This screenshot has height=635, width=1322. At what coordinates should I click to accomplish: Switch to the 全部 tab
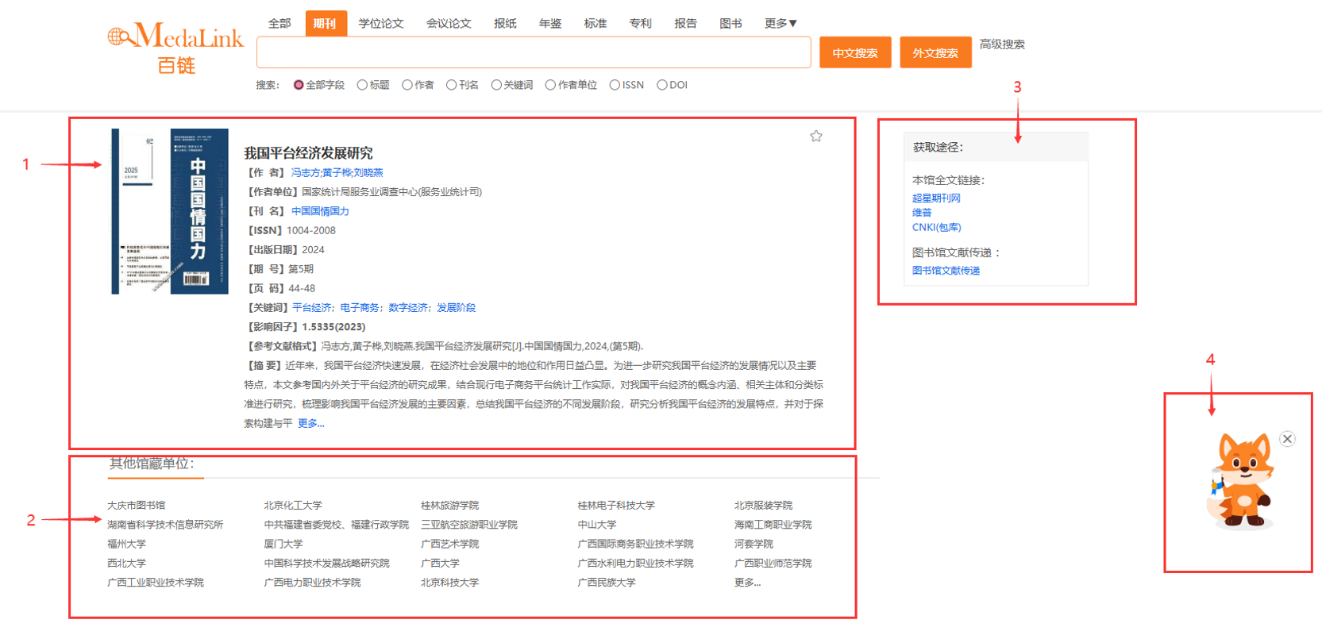pyautogui.click(x=279, y=24)
